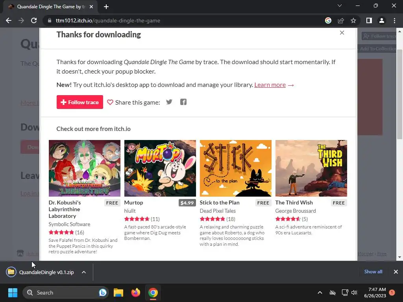Viewport: 403px width, 302px height.
Task: Reload the current page
Action: 34,20
